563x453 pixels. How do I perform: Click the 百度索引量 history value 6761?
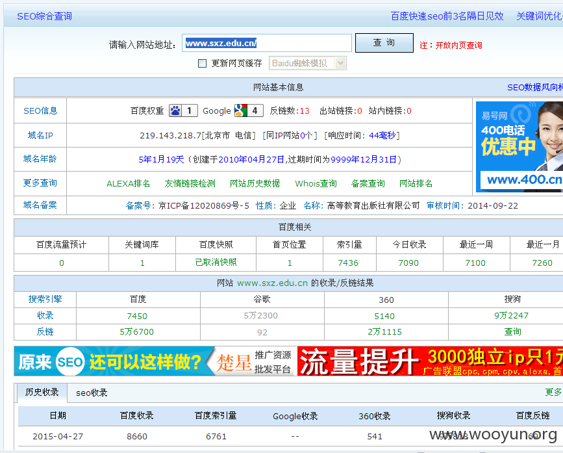pos(216,437)
